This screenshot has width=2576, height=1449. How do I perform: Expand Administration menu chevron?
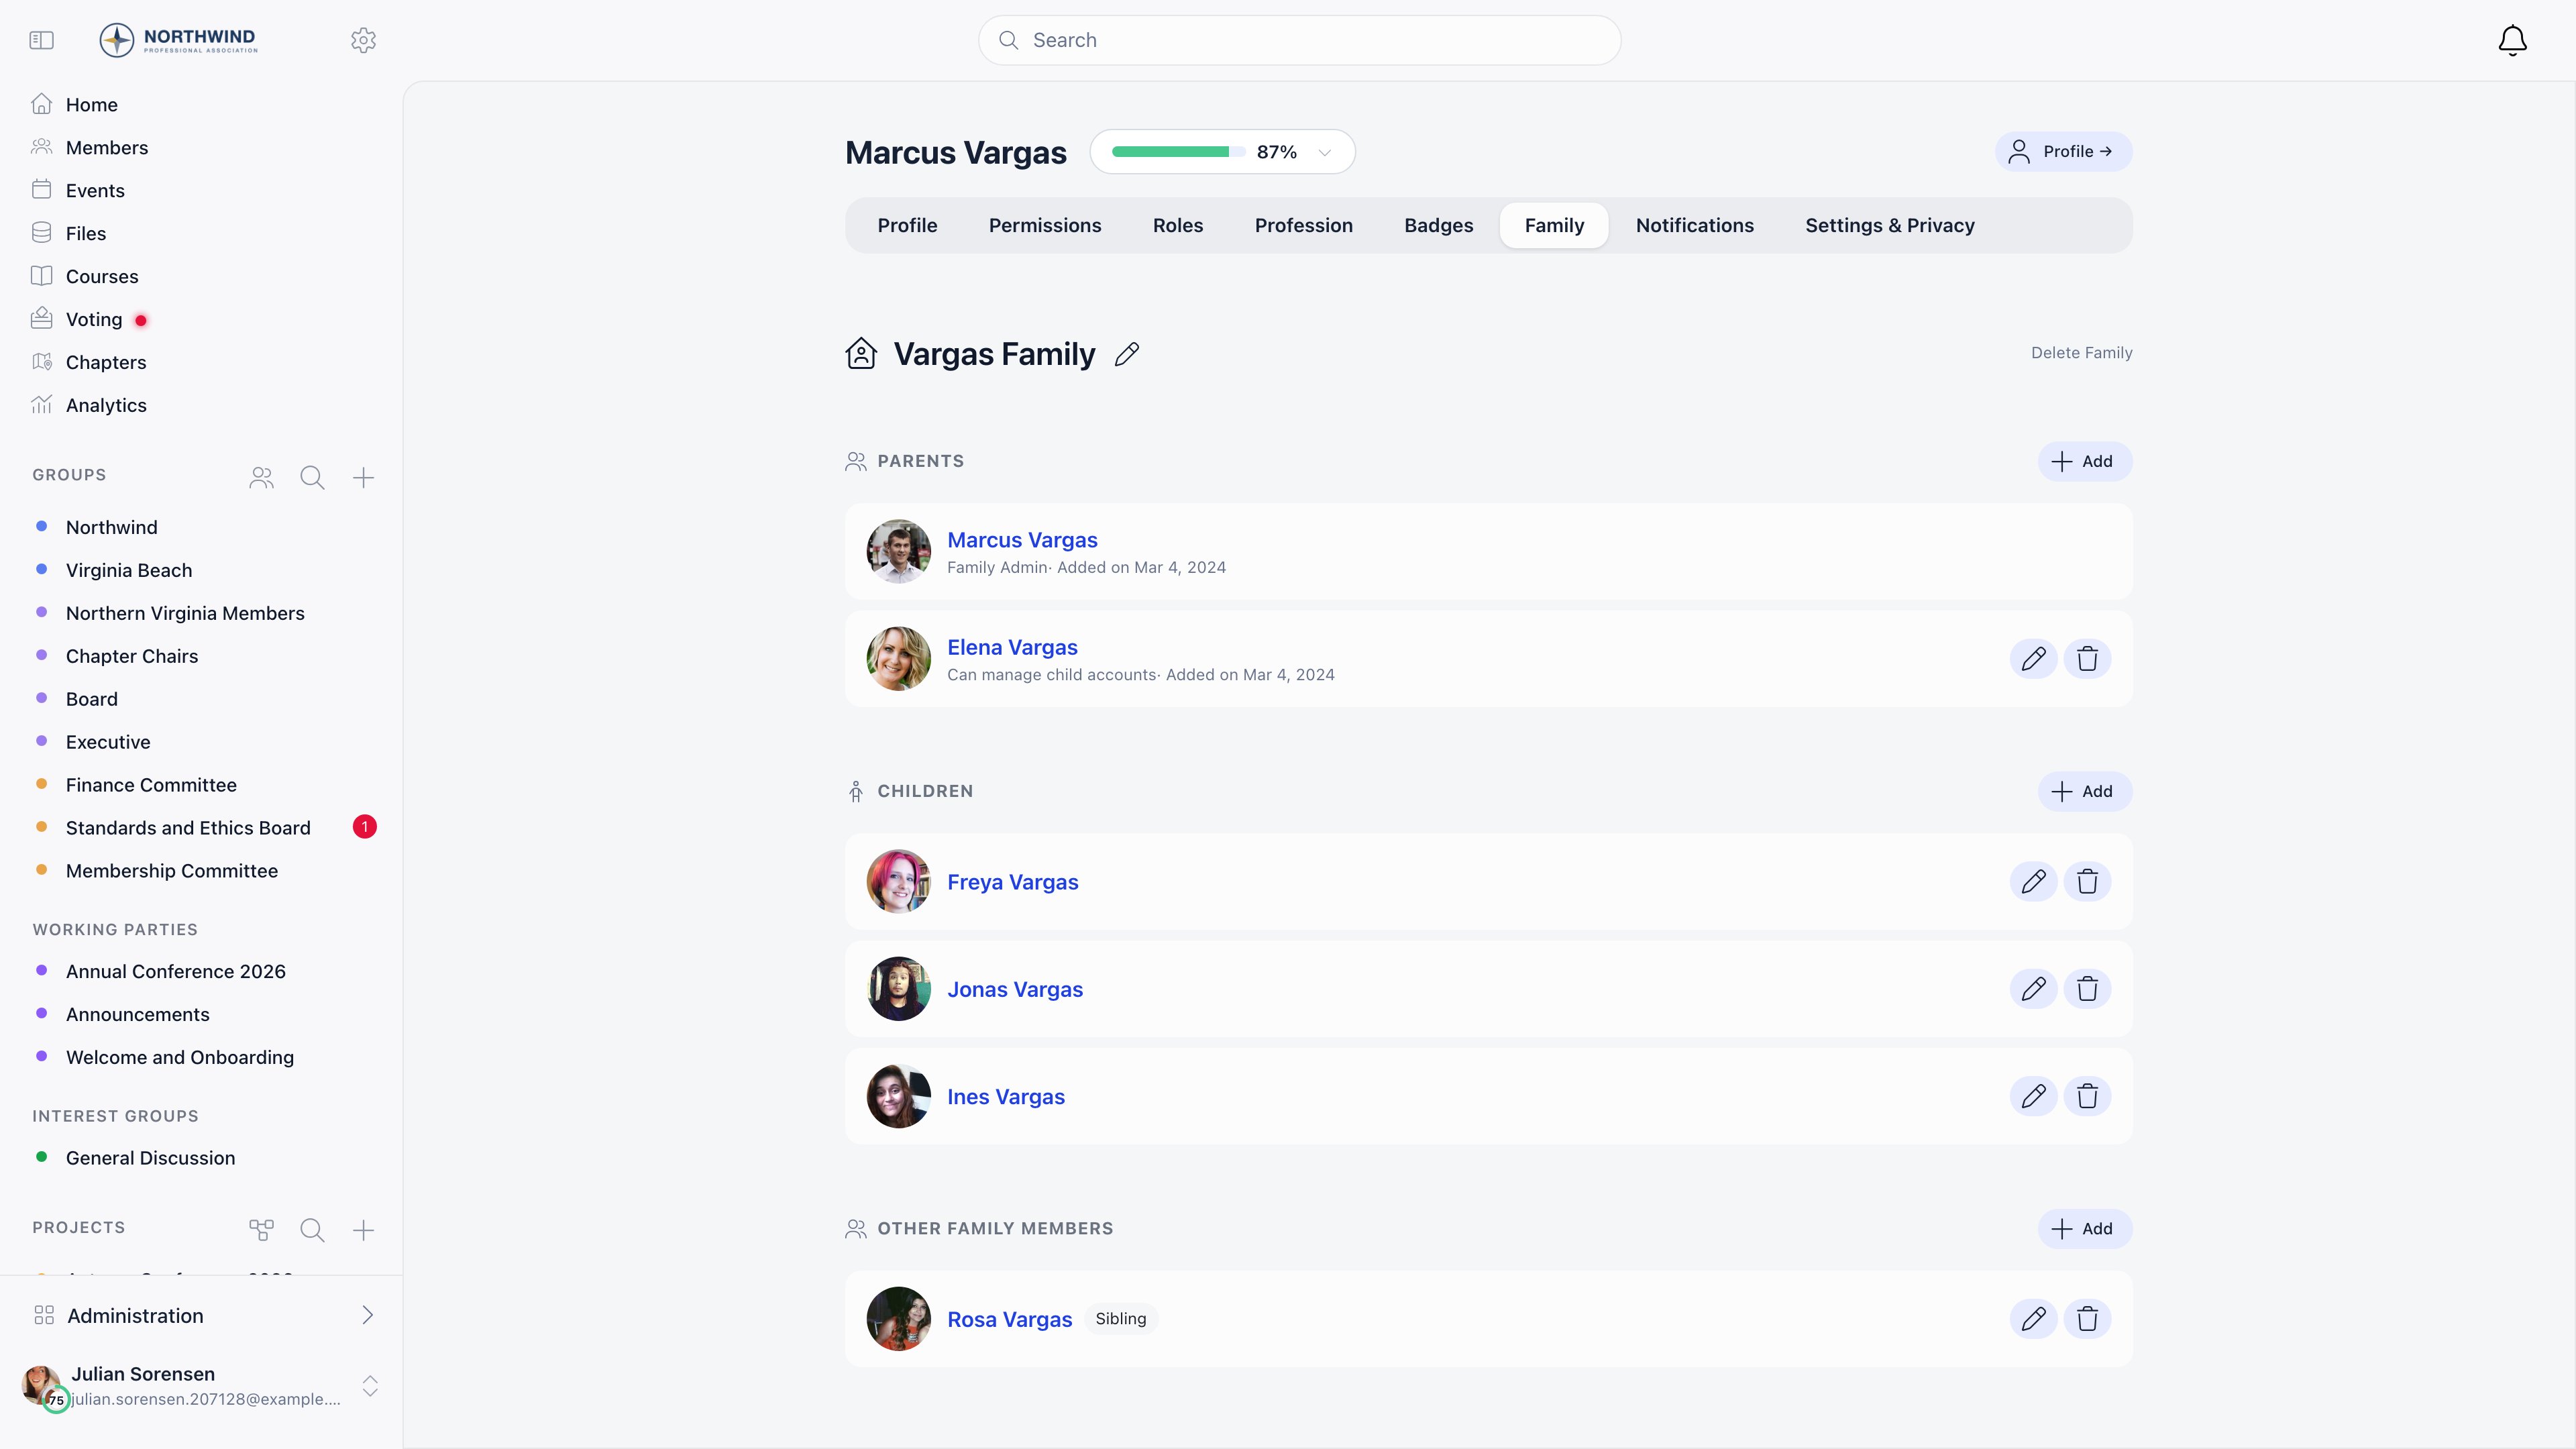(x=367, y=1315)
